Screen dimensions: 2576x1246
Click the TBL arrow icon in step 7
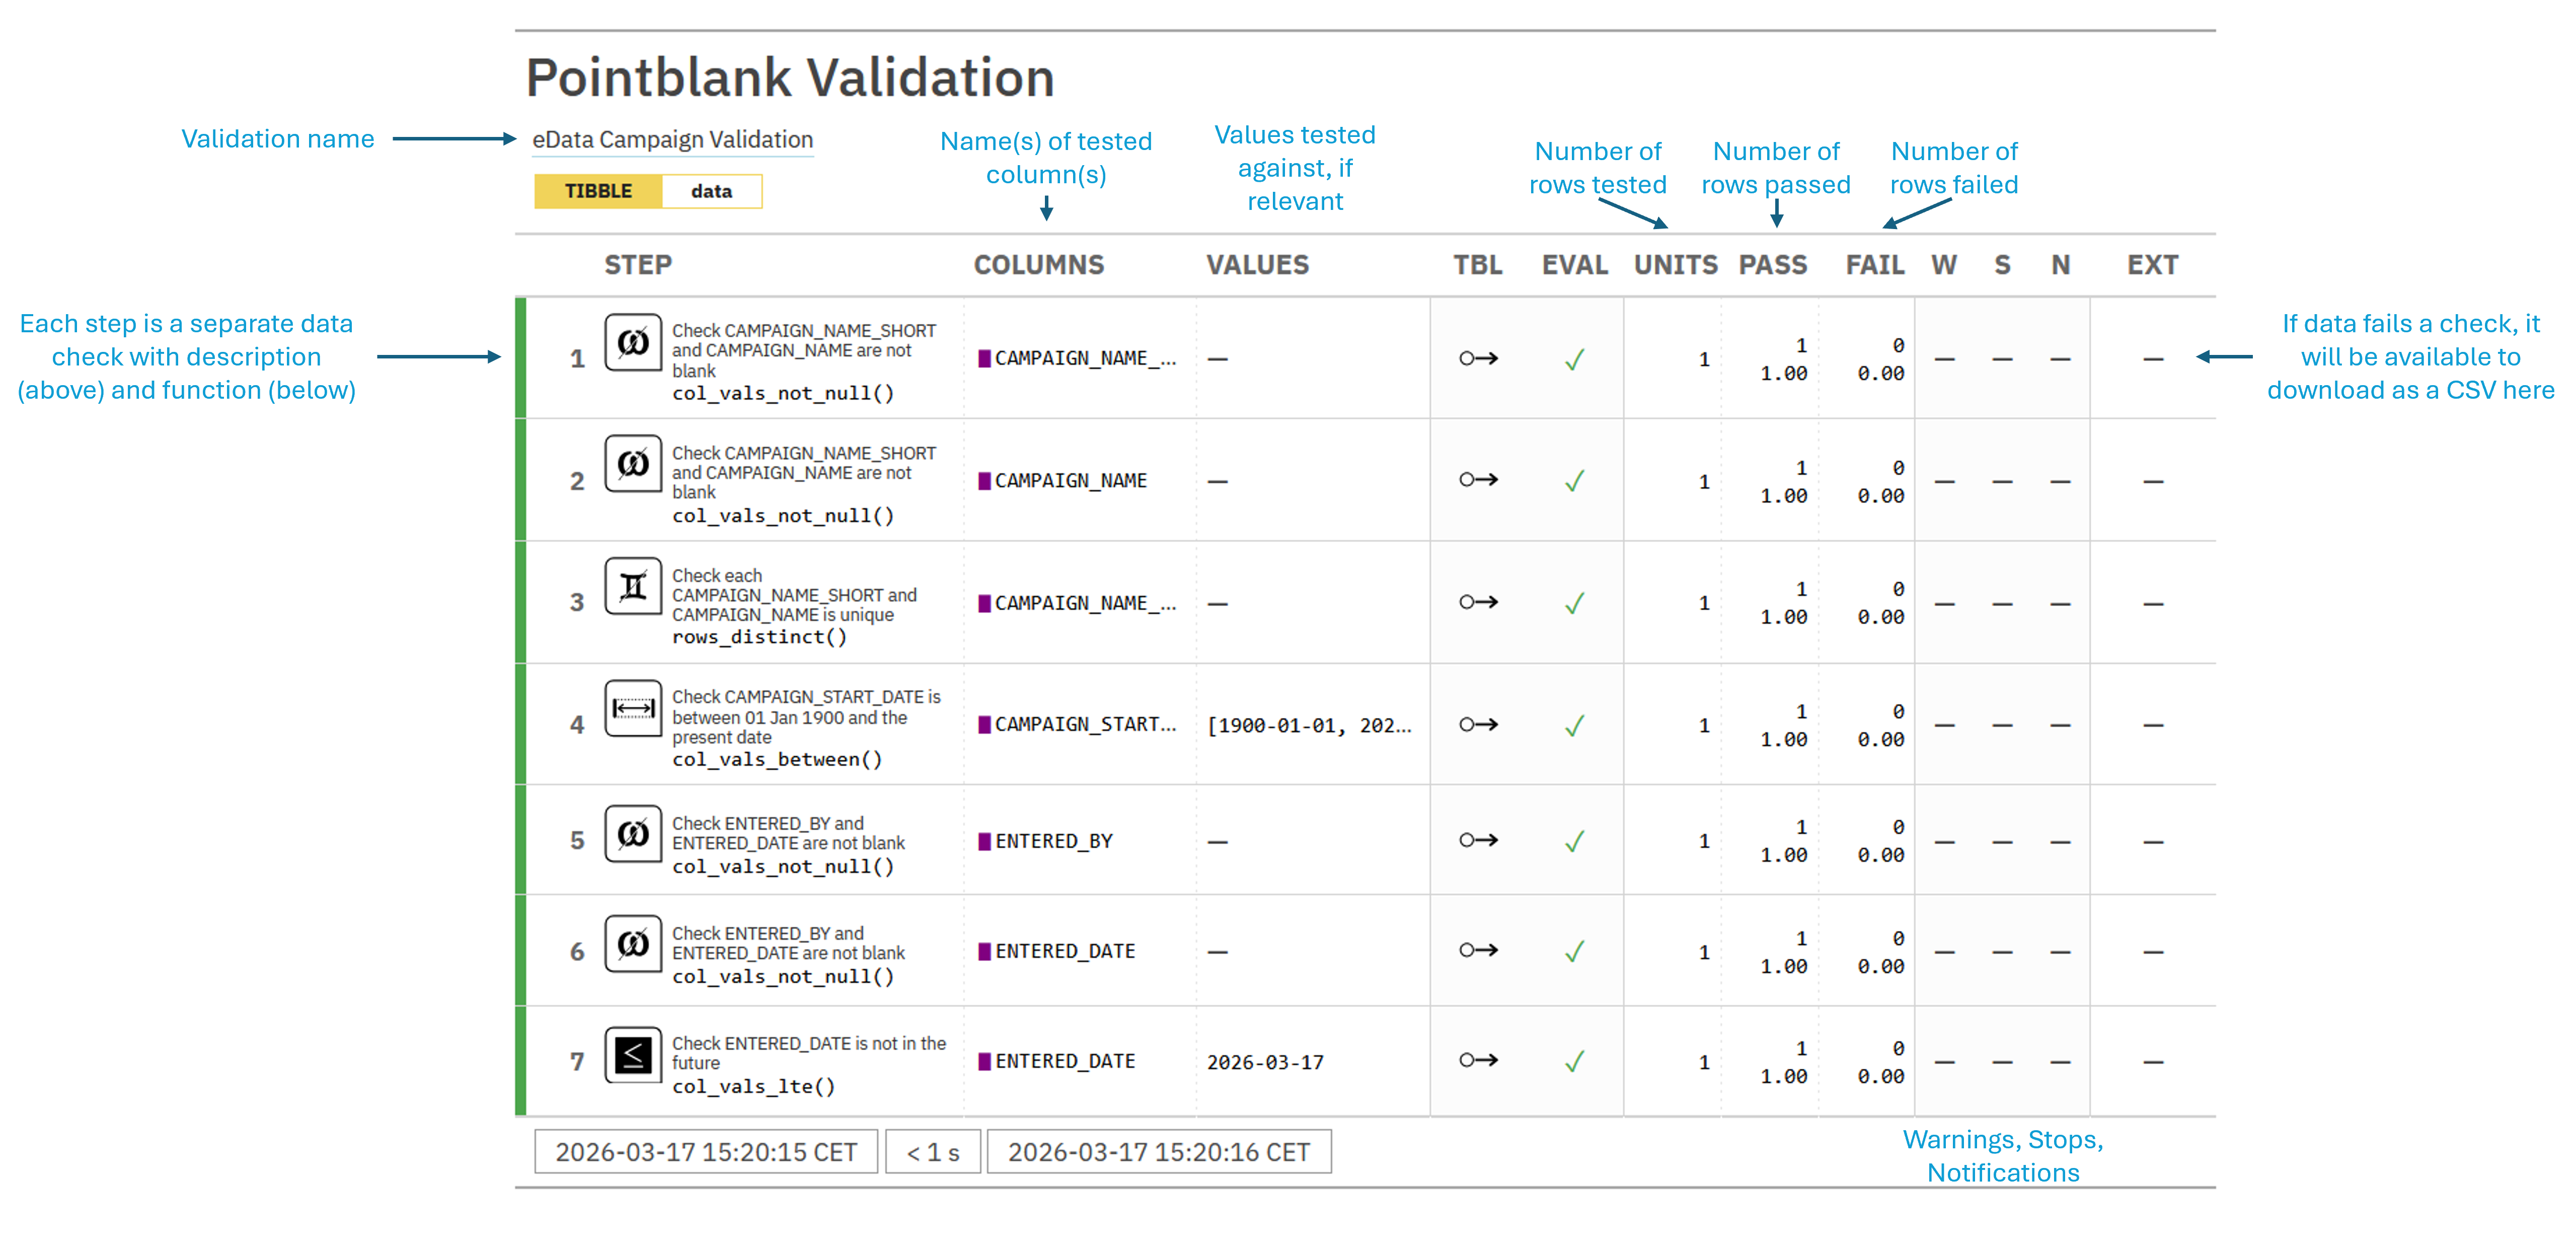[x=1478, y=1060]
